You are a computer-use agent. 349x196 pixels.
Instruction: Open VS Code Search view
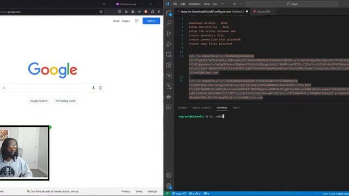(x=169, y=23)
